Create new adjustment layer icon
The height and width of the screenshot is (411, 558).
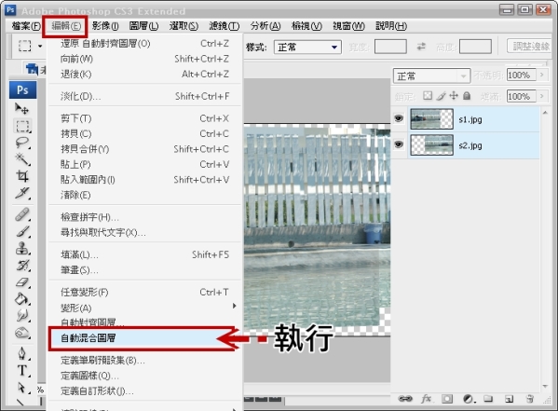[x=469, y=399]
